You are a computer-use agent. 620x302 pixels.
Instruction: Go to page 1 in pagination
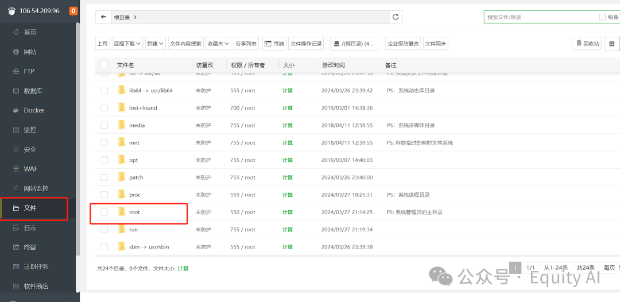click(x=515, y=268)
